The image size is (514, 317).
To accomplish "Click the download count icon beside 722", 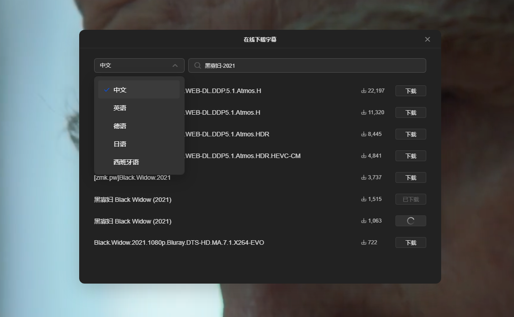I will click(x=363, y=242).
